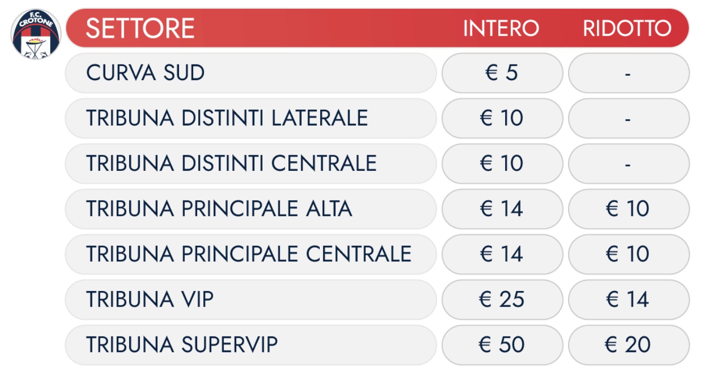Click the RIDOTTO column header

pyautogui.click(x=627, y=28)
